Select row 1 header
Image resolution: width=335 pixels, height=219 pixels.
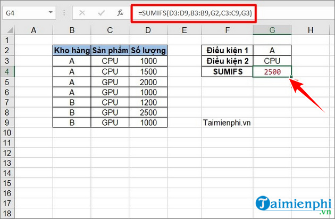click(x=7, y=40)
